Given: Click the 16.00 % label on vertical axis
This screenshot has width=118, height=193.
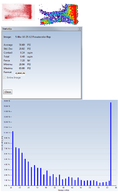Looking at the screenshot, I should point(7,101).
